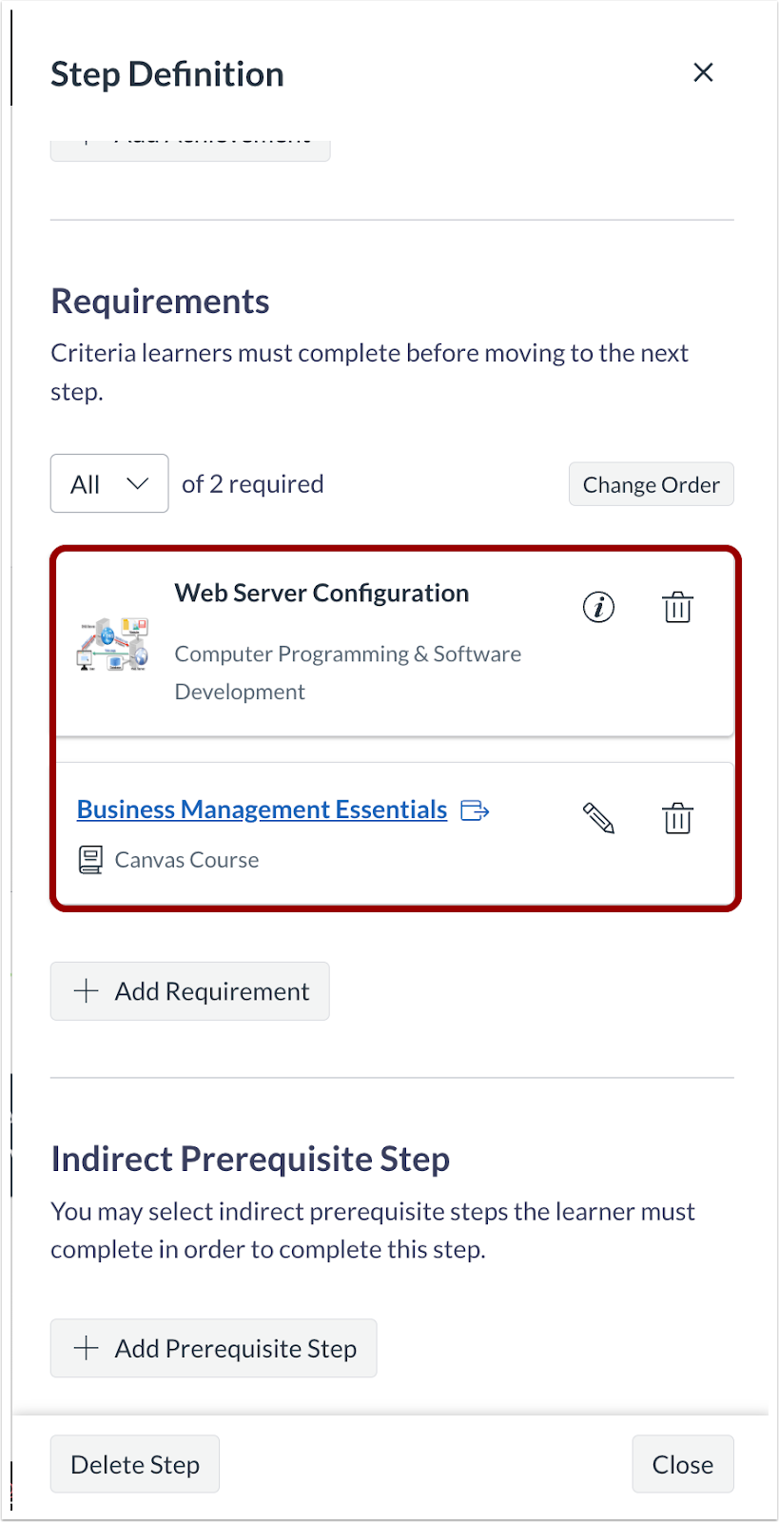Screen dimensions: 779x1522
Task: Close the Step Definition panel with X
Action: [x=703, y=73]
